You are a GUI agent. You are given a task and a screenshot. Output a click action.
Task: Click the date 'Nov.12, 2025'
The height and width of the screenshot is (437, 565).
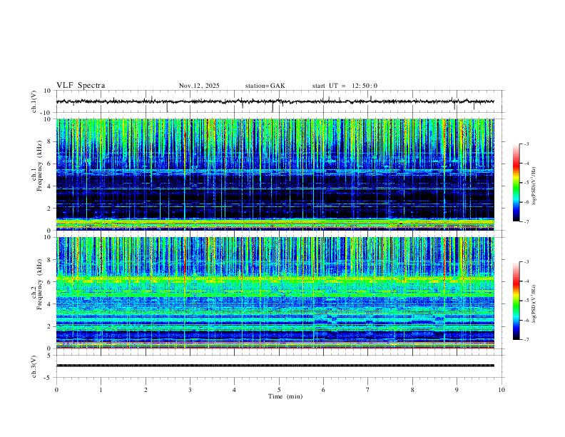coord(199,86)
